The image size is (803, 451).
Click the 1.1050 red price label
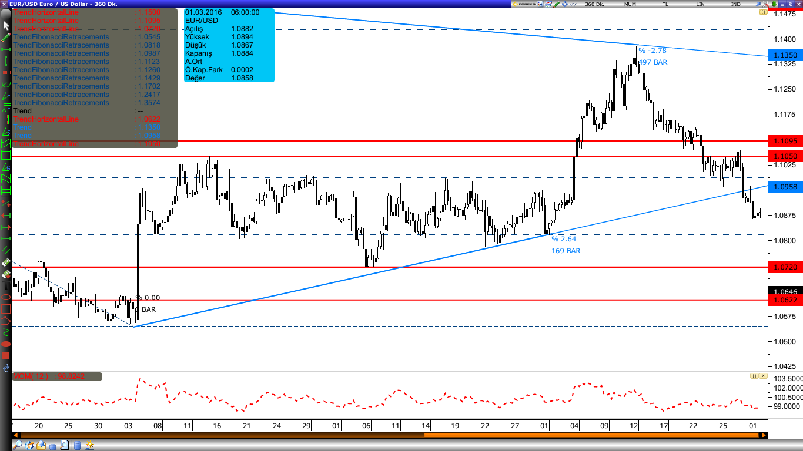tap(785, 156)
